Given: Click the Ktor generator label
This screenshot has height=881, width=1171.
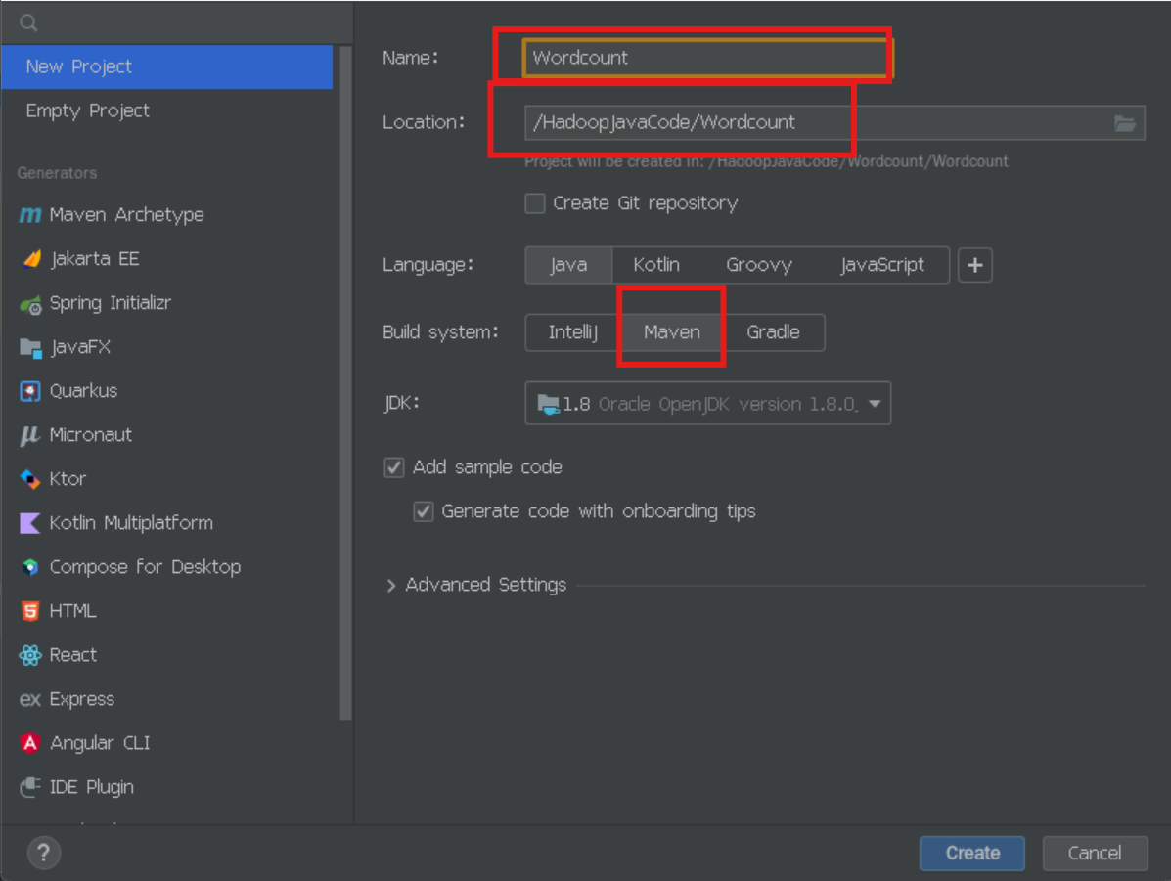Looking at the screenshot, I should click(68, 479).
